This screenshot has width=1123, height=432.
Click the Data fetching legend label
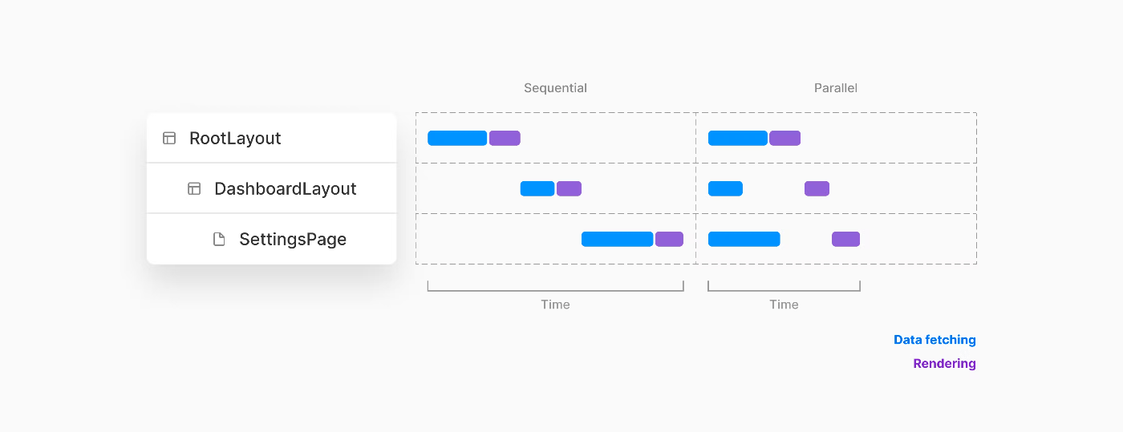(x=934, y=340)
